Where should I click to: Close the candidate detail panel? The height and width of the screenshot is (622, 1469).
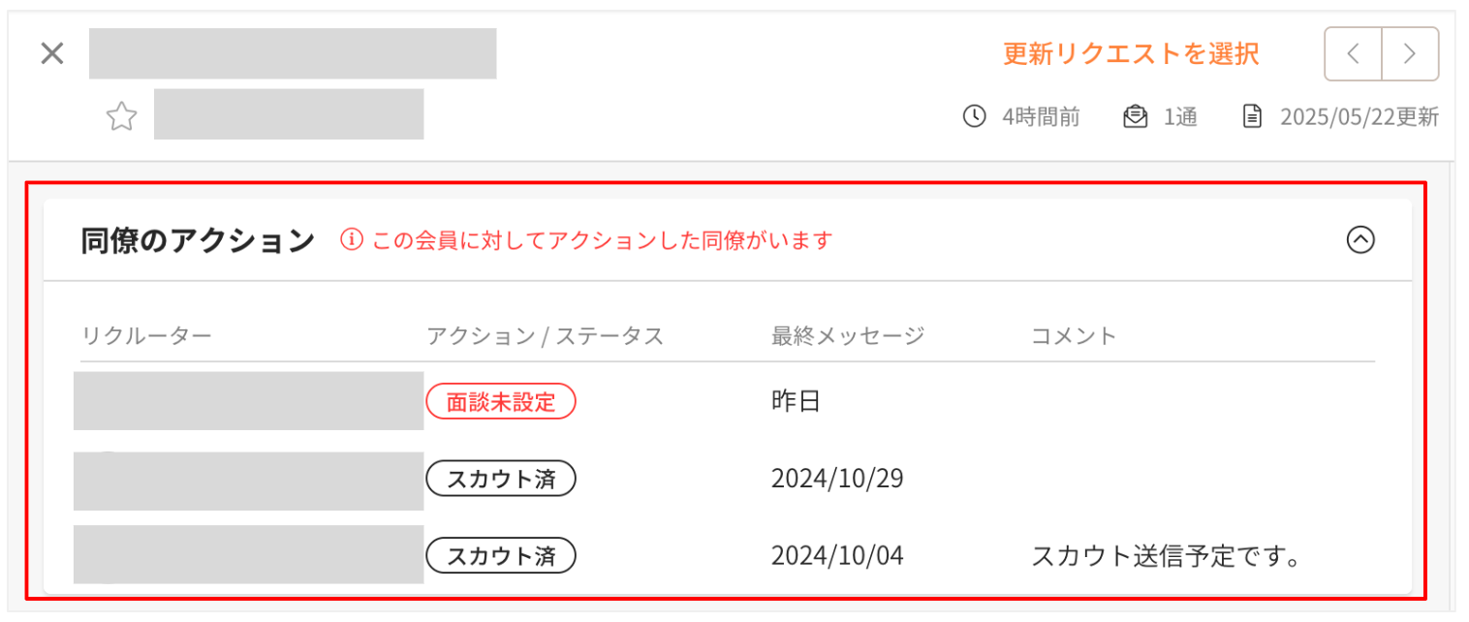(x=51, y=53)
